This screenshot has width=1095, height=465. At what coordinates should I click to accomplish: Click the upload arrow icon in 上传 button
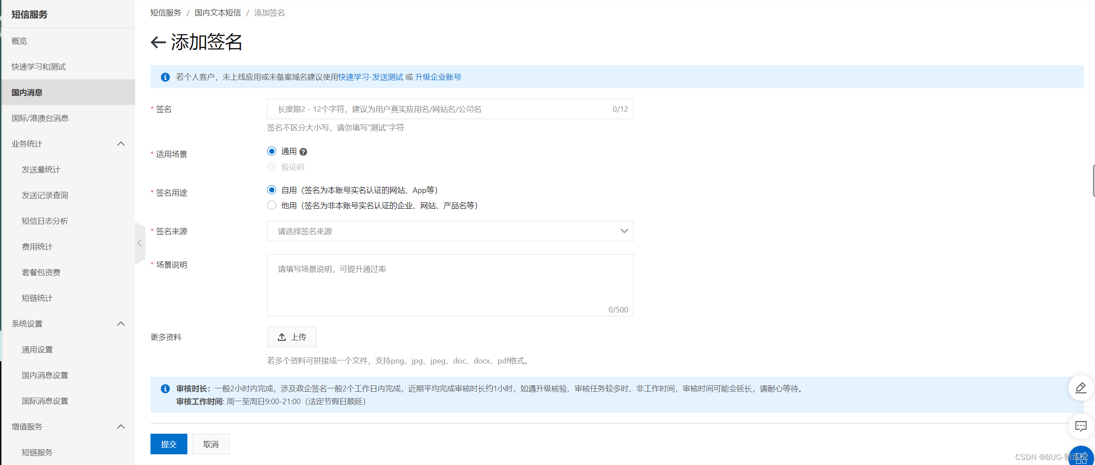click(282, 337)
